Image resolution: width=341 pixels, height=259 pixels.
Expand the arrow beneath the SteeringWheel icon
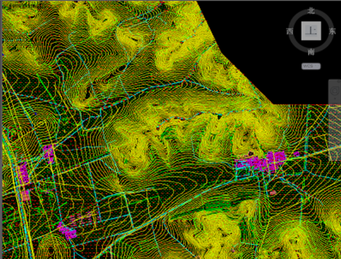(335, 98)
